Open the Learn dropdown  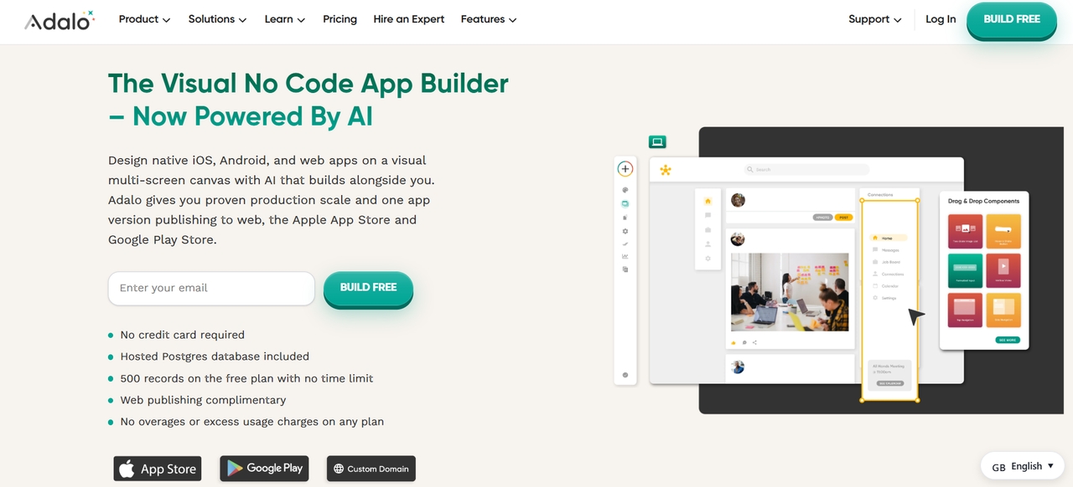(x=285, y=19)
